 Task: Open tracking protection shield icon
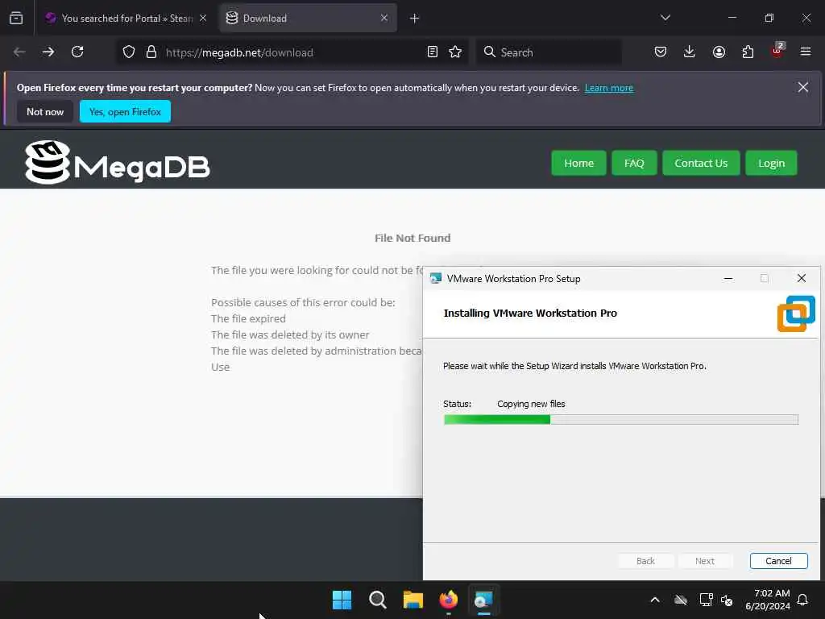point(129,52)
